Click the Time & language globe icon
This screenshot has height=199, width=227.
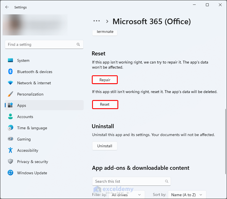[10, 128]
